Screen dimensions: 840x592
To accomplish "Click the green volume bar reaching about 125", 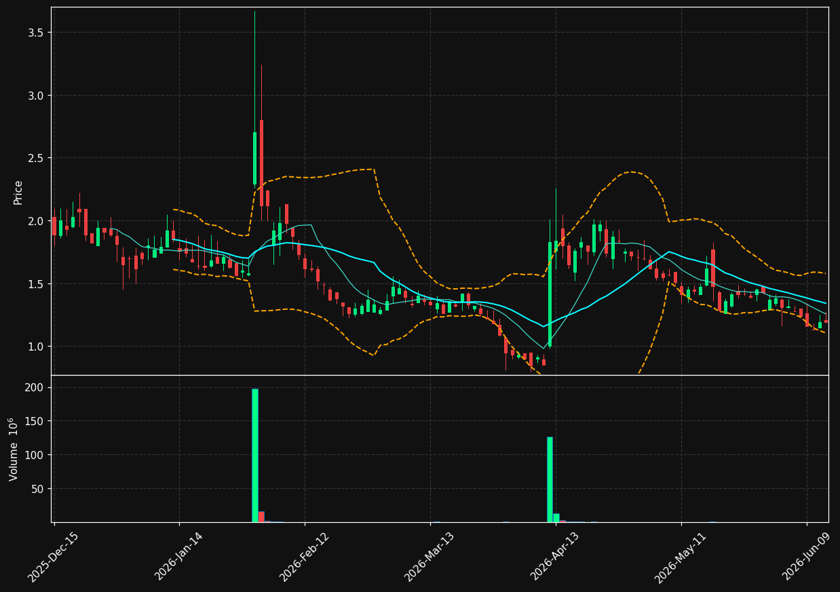I will tap(550, 479).
